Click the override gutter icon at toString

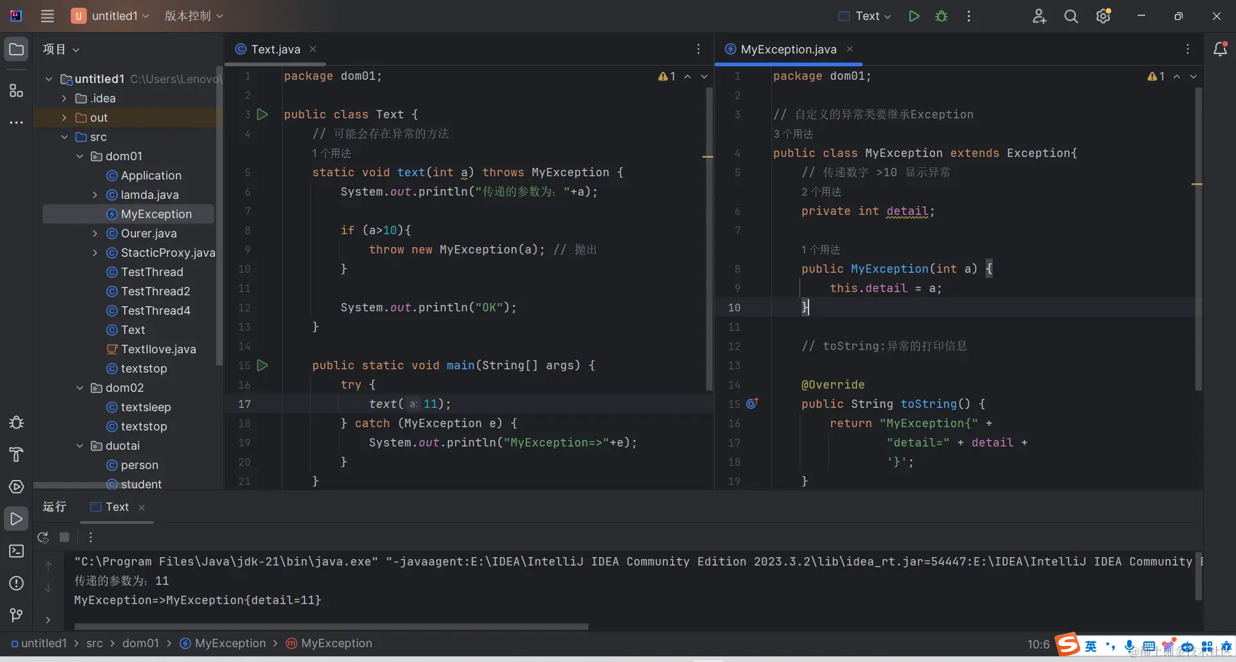(752, 403)
